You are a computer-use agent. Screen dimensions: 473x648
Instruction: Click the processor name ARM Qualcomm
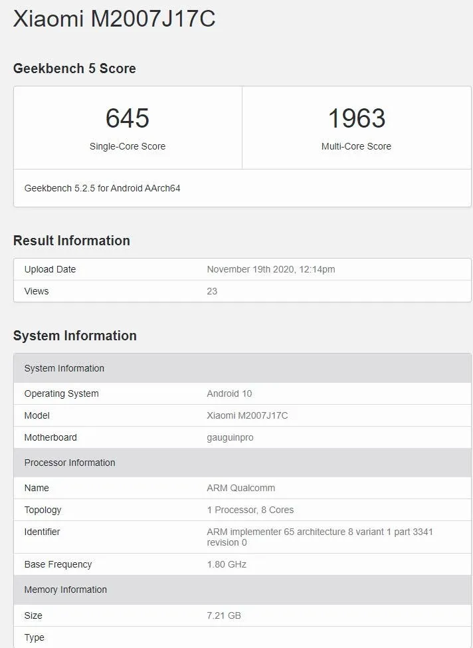240,488
